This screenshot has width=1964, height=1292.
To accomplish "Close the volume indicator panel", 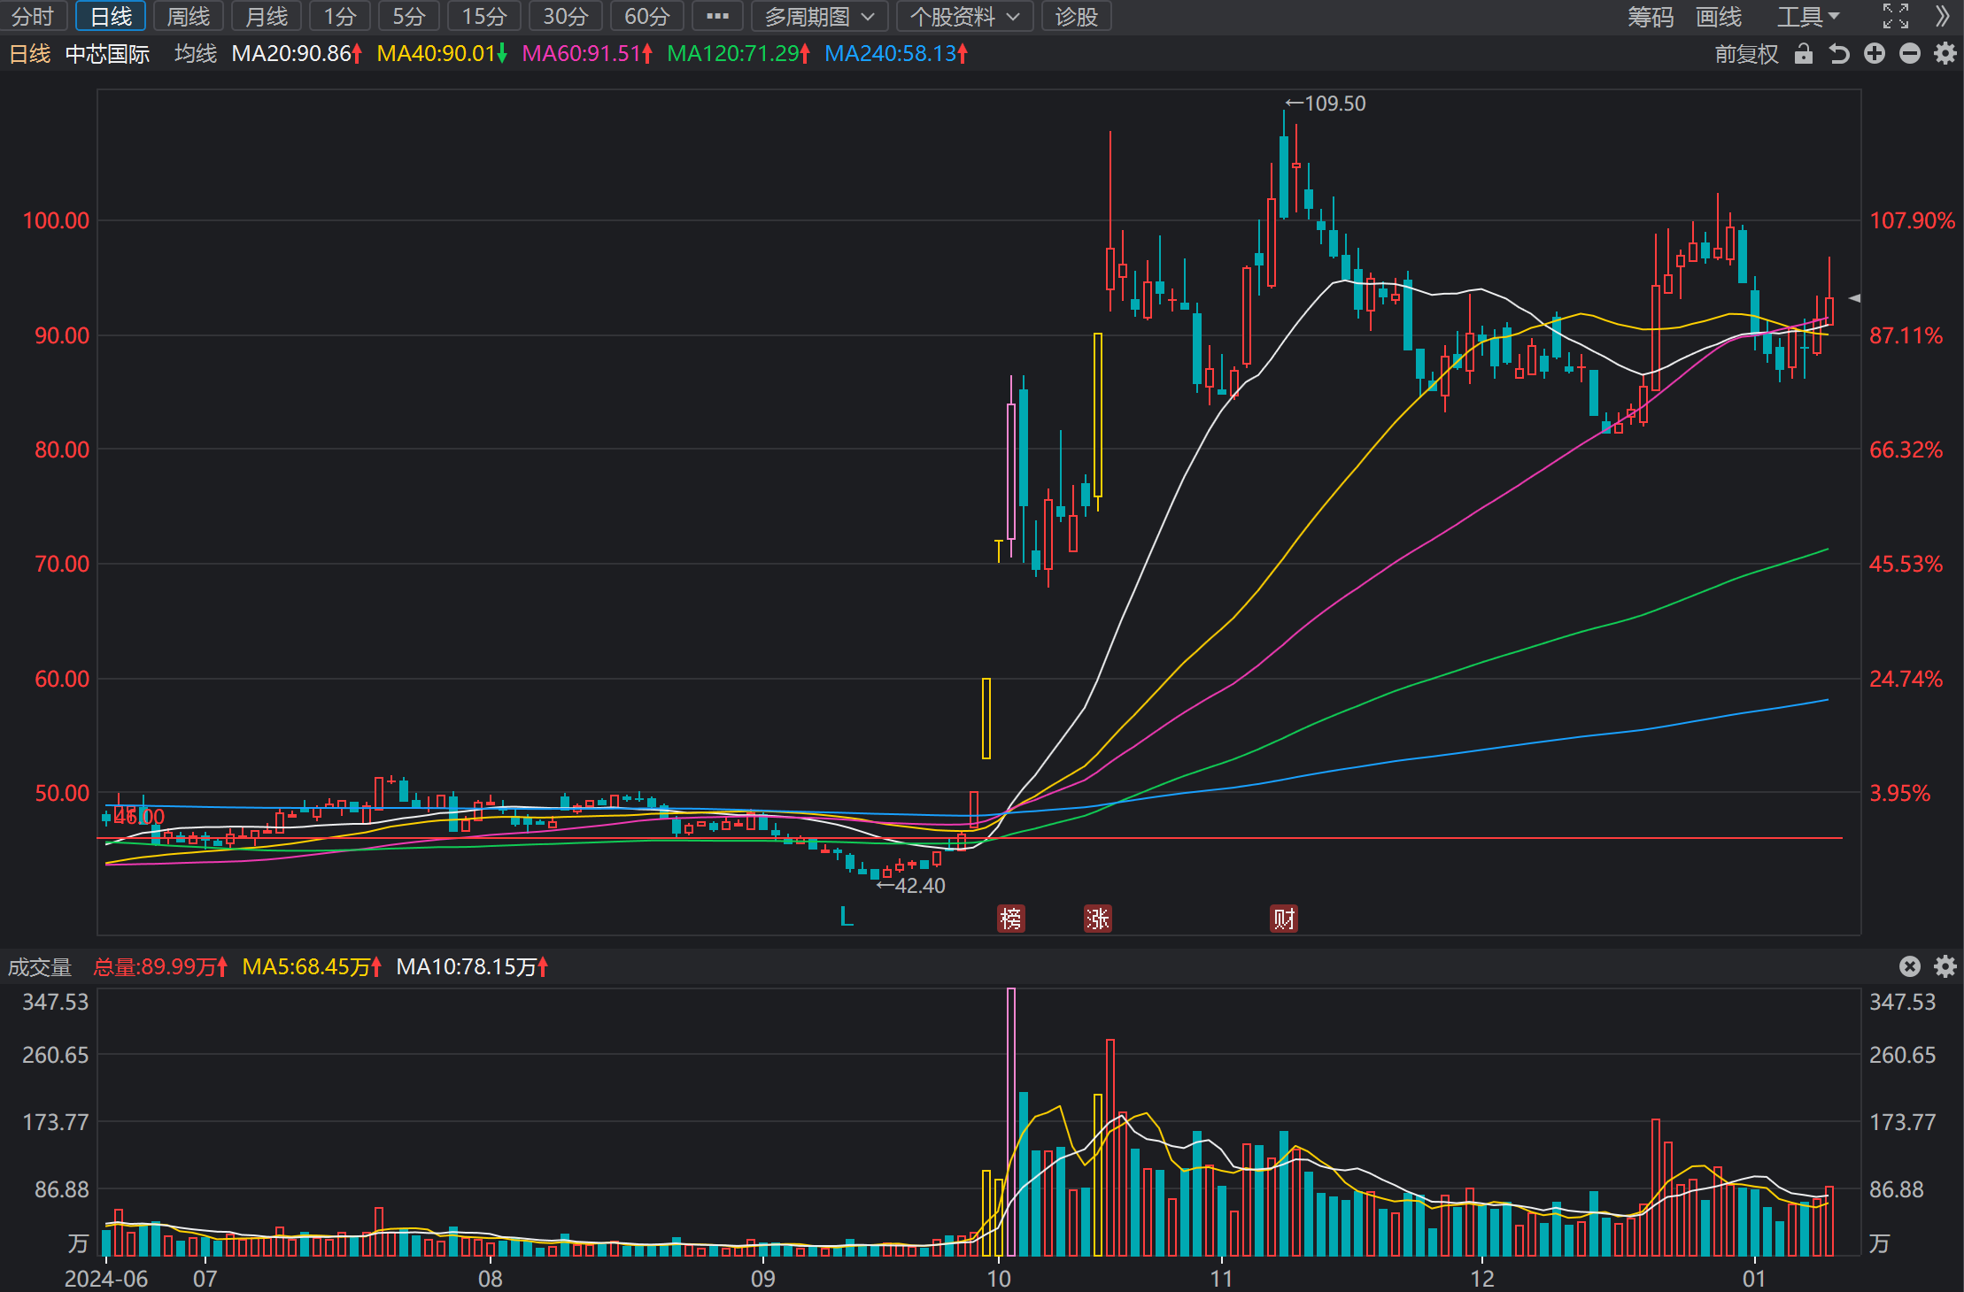I will pyautogui.click(x=1910, y=966).
